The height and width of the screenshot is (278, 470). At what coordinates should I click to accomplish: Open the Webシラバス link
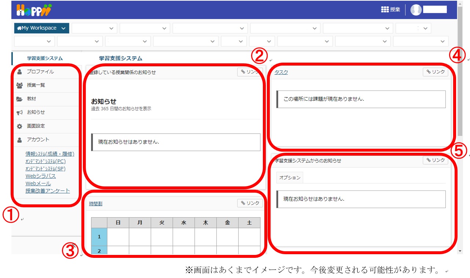[x=41, y=176]
